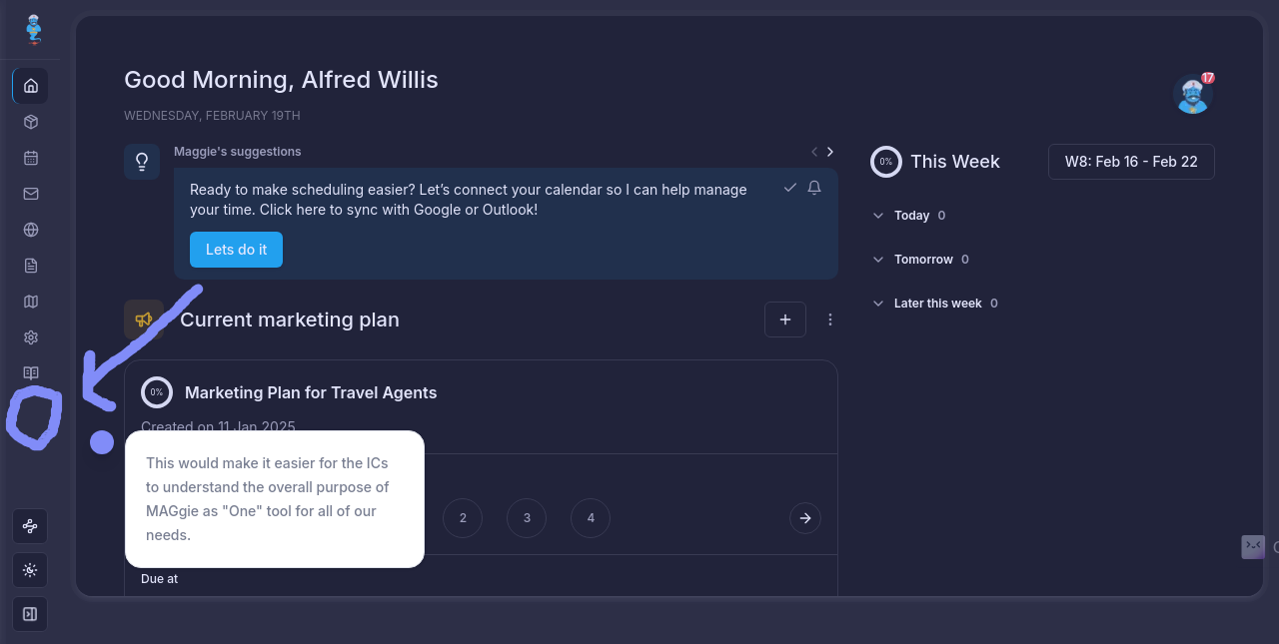
Task: Expand the Today section
Action: pyautogui.click(x=878, y=216)
